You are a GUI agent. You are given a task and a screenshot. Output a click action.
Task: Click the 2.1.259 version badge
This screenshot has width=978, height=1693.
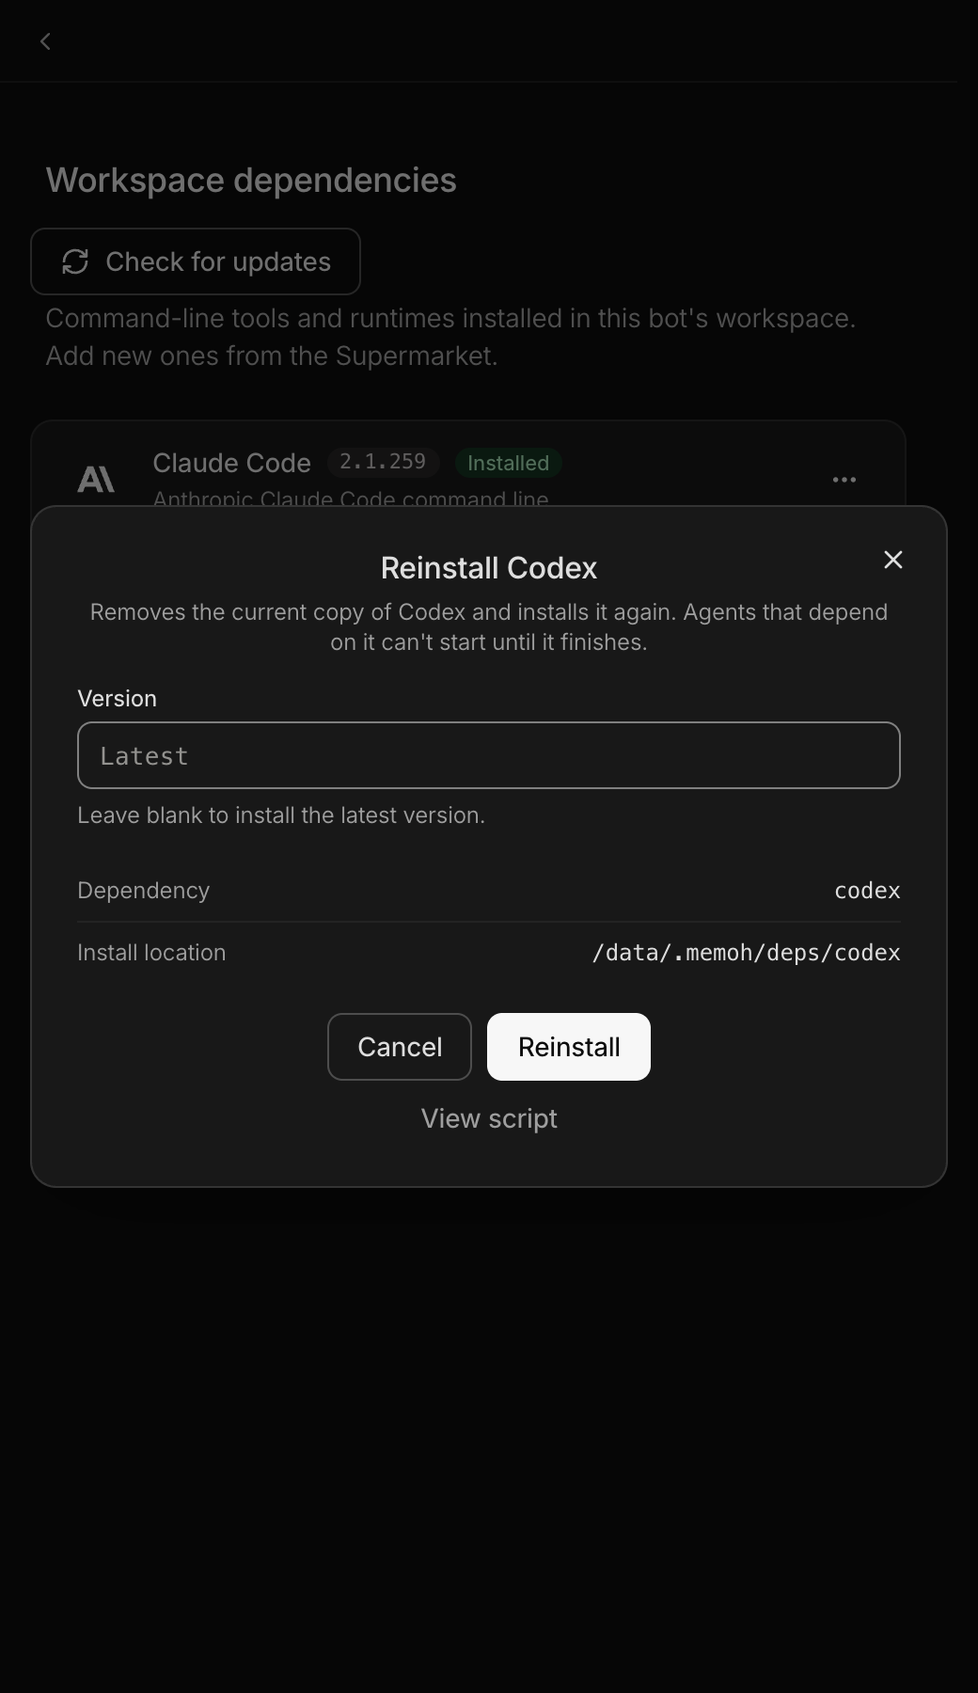(383, 462)
